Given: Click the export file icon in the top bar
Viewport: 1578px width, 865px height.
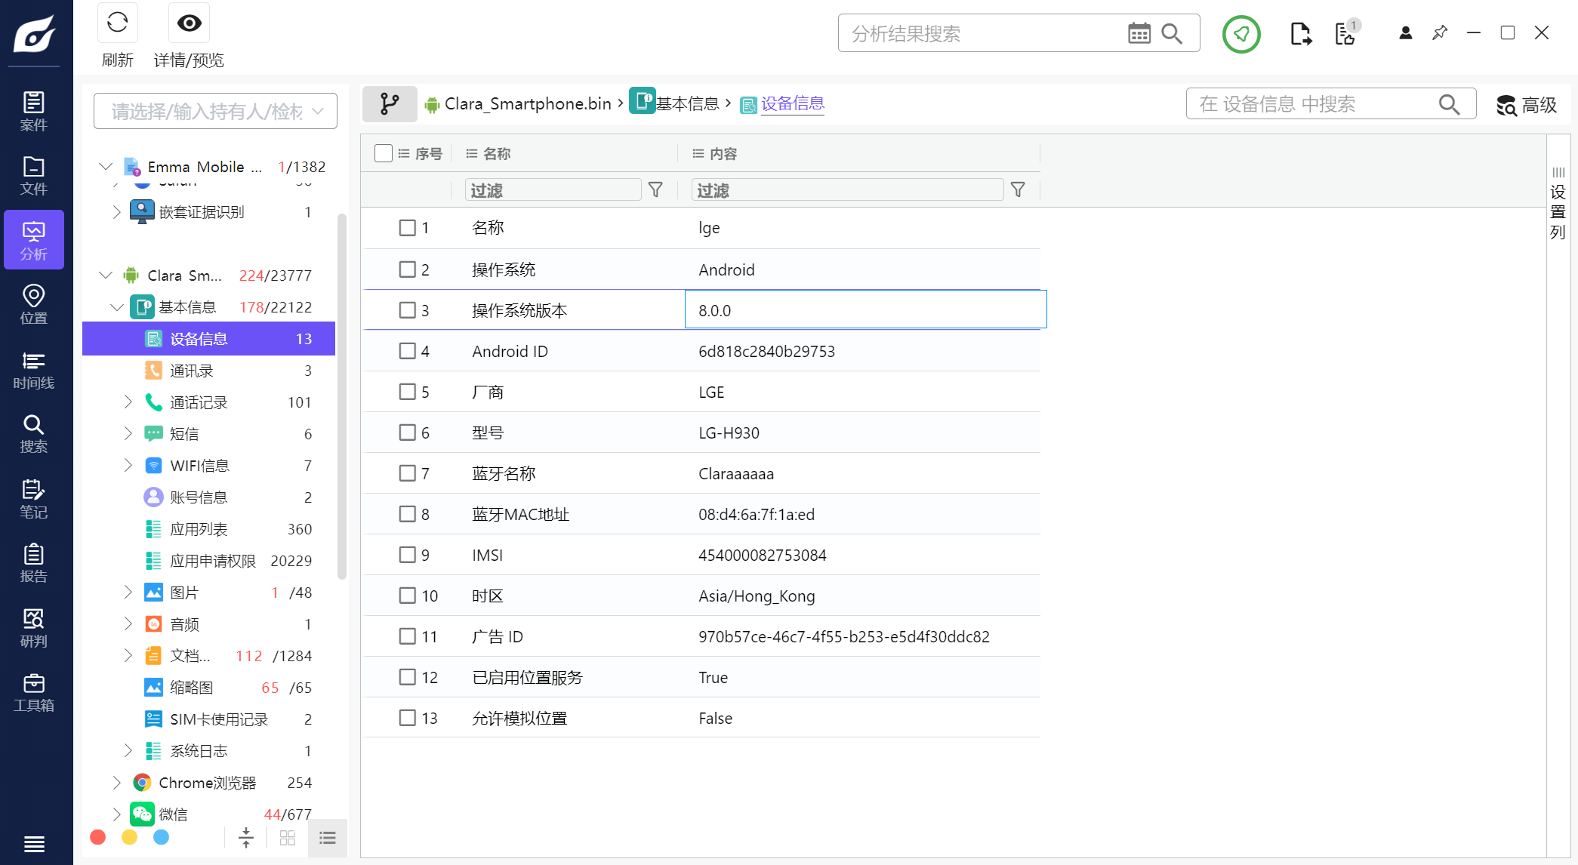Looking at the screenshot, I should [1300, 34].
